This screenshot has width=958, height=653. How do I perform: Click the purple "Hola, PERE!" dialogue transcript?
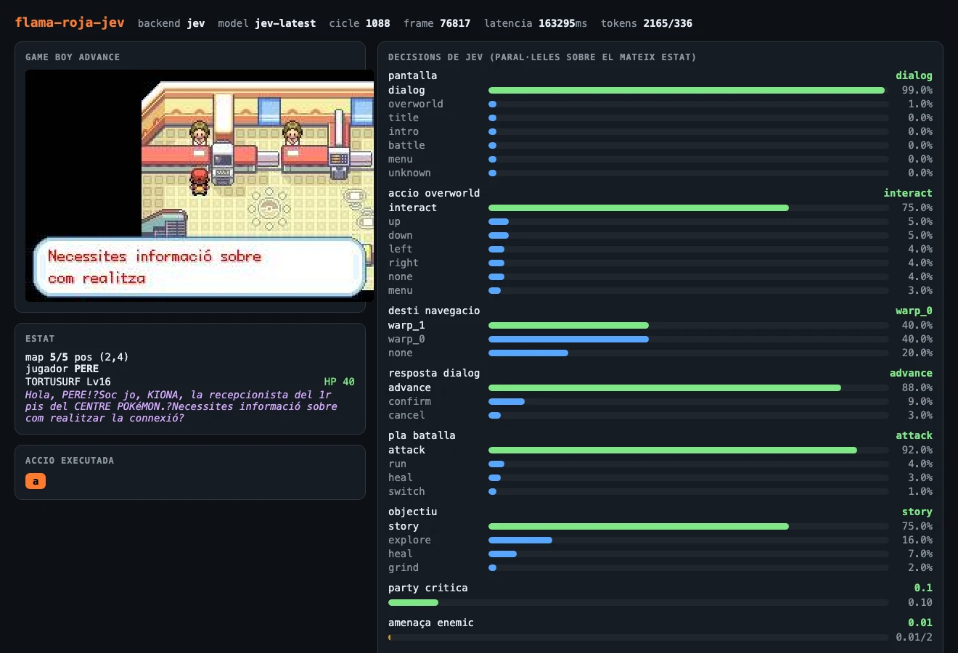point(181,406)
